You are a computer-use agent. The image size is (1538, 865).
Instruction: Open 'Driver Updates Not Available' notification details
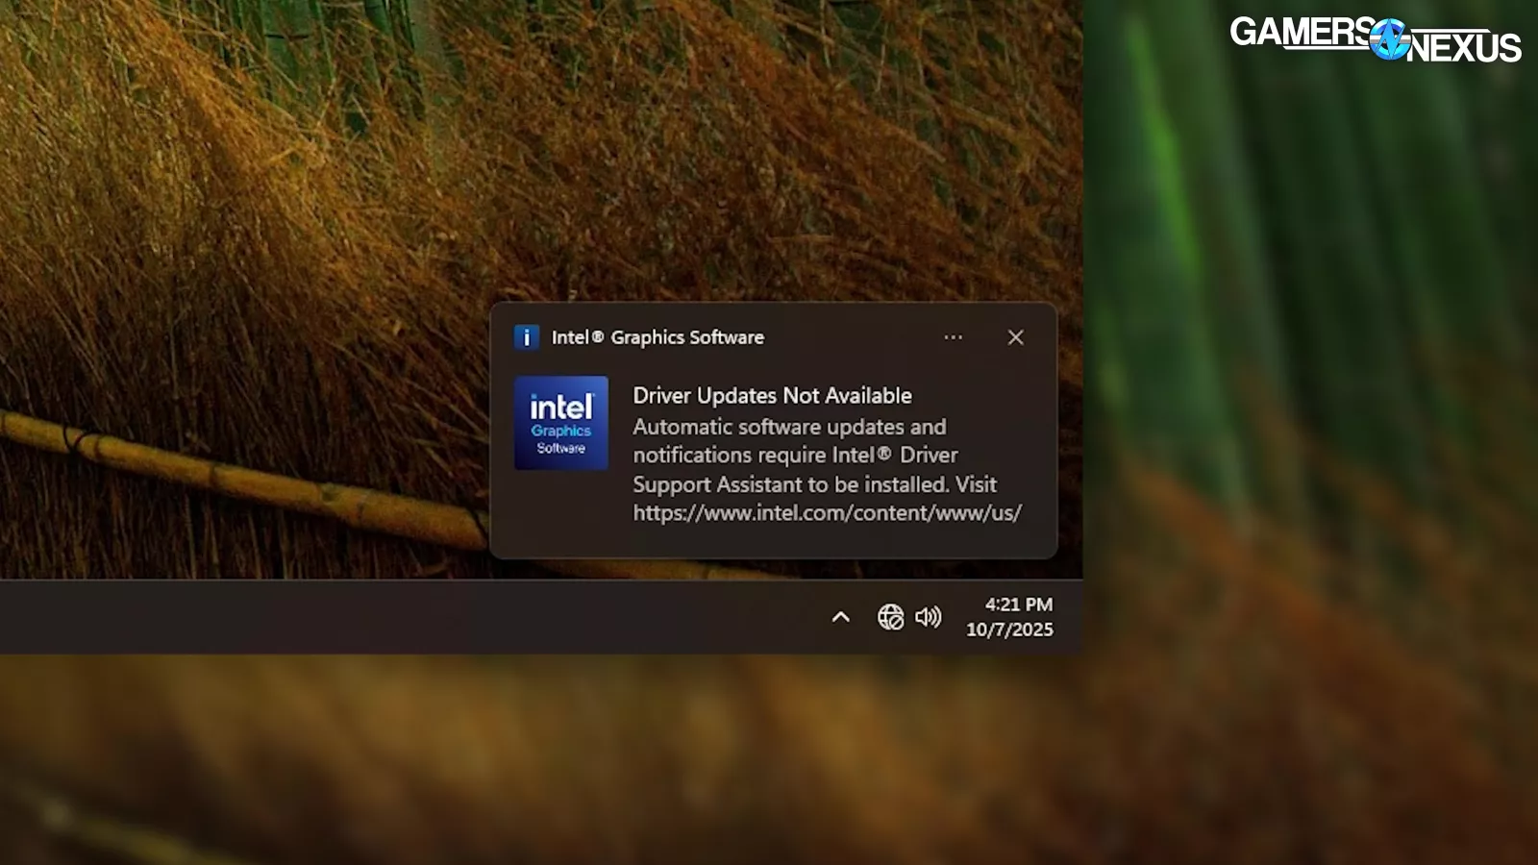772,395
